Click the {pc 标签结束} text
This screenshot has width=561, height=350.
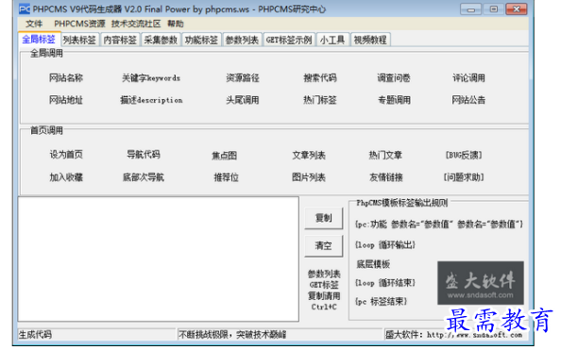[x=381, y=302]
